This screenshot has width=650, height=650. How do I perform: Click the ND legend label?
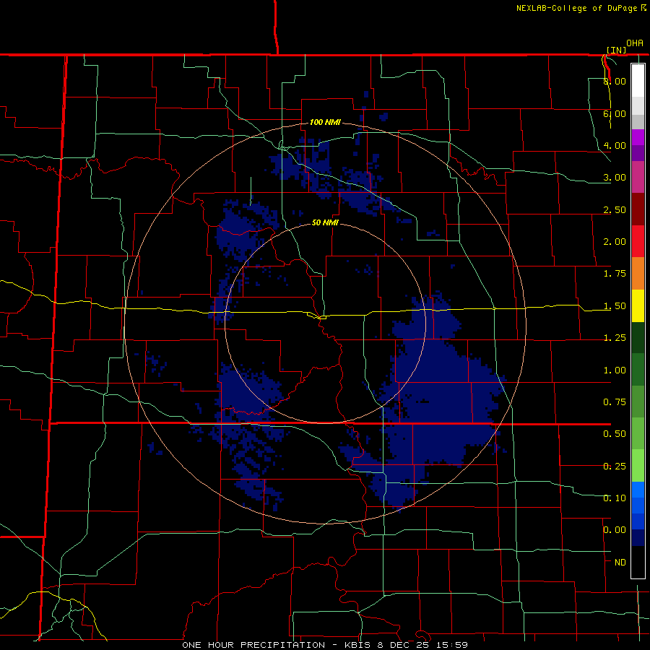(620, 563)
